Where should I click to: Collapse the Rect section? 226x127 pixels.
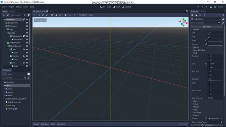[195, 53]
